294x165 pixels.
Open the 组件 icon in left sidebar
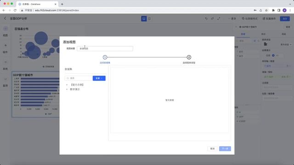click(x=6, y=45)
